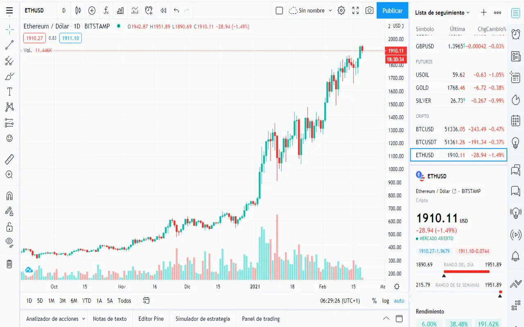Open the Panel de trading tab
Screen dimensions: 524x327
[261, 319]
